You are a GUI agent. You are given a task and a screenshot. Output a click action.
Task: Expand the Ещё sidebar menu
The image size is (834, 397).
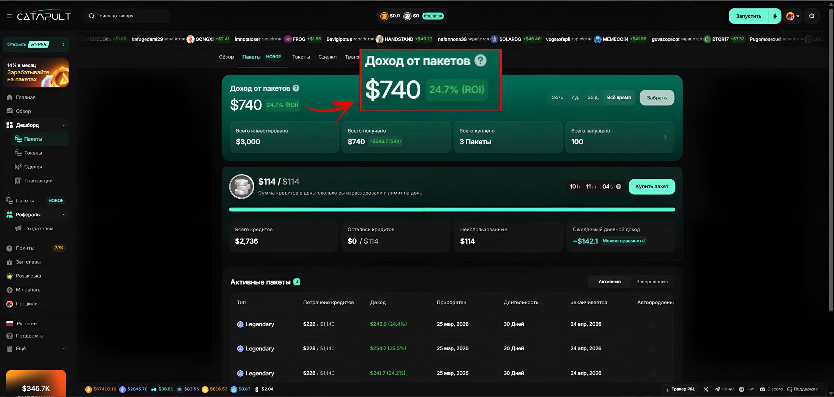click(x=64, y=348)
